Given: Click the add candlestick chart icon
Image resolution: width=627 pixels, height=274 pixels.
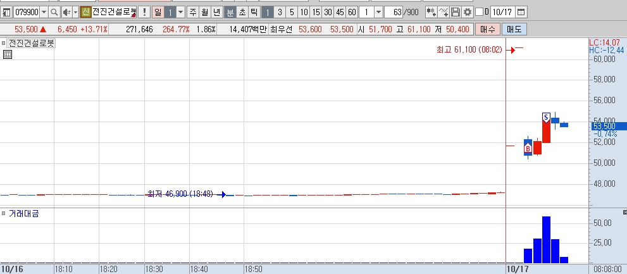Looking at the screenshot, I should 431,12.
